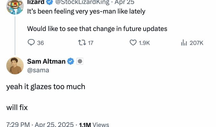This screenshot has height=127, width=216.
Task: Click the OpenAI affiliation badge
Action: pos(80,61)
